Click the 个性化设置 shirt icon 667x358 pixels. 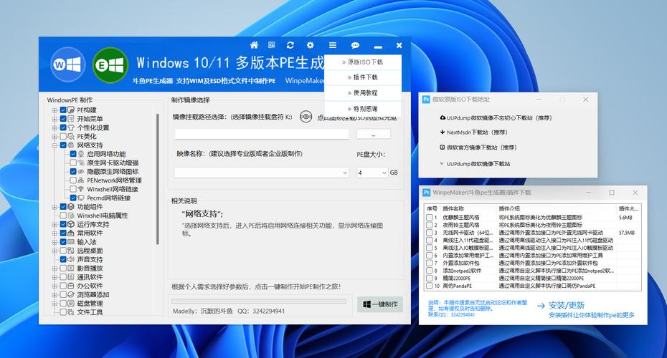(70, 127)
